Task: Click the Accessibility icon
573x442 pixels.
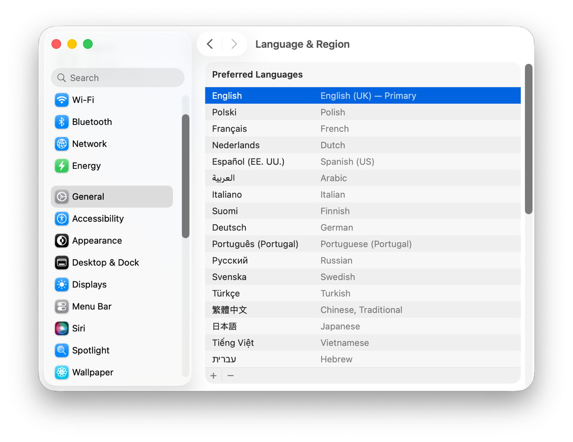Action: [x=62, y=219]
